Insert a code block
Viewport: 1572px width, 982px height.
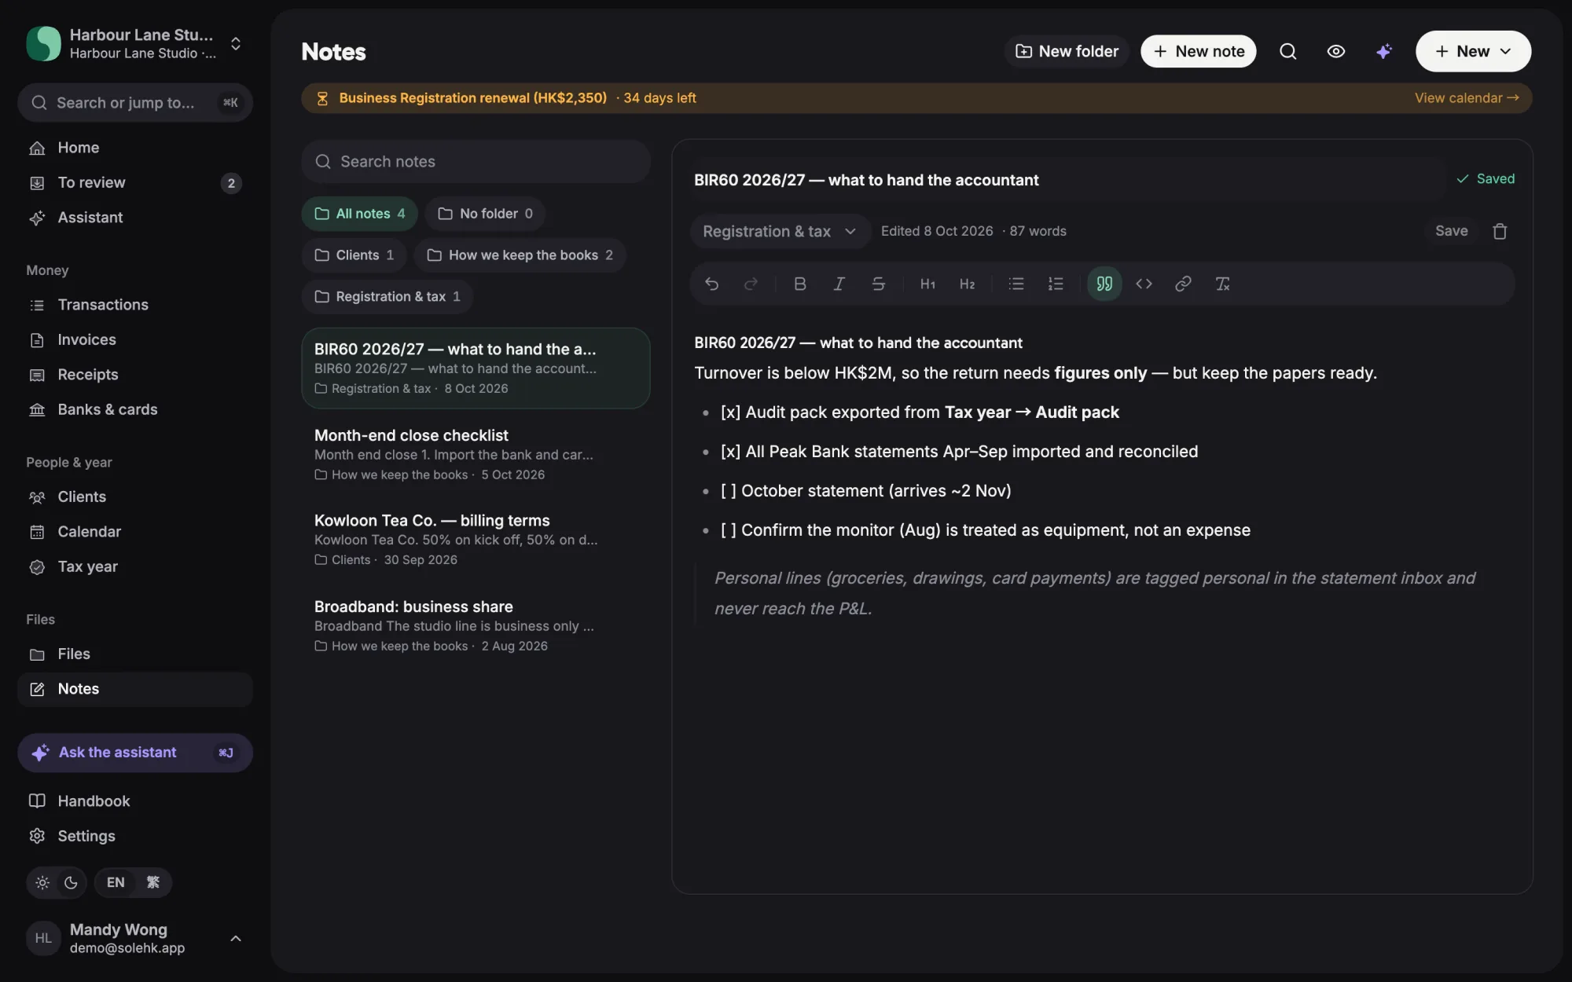(1144, 284)
